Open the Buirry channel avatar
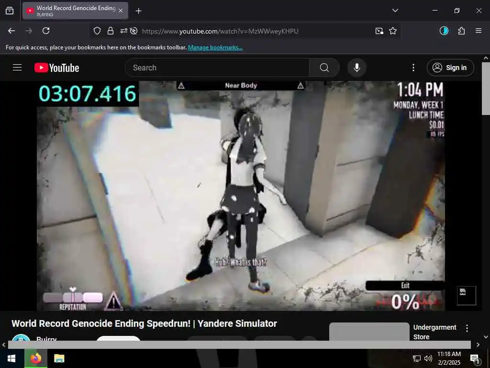 [21, 338]
